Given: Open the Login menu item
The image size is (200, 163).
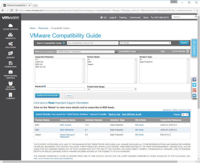Looking at the screenshot, I should coord(113,17).
